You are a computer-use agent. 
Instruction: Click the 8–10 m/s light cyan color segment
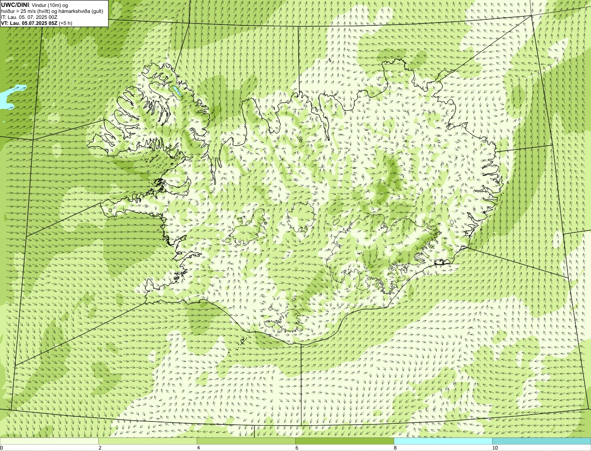tap(443, 441)
